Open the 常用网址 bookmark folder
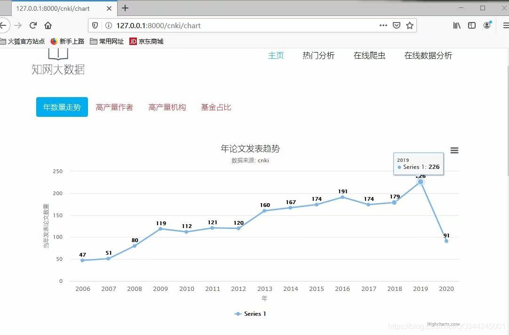The width and height of the screenshot is (509, 335). click(x=107, y=41)
